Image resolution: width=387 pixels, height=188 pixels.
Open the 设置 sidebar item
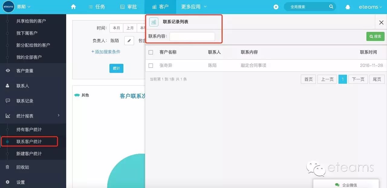pos(21,182)
